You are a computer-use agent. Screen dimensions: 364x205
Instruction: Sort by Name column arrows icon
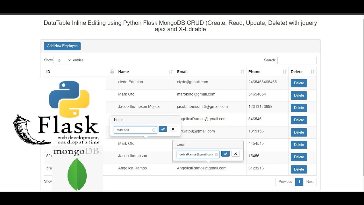pos(171,72)
